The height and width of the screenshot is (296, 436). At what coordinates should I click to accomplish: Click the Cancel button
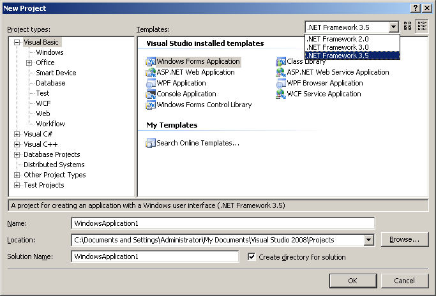coord(405,281)
